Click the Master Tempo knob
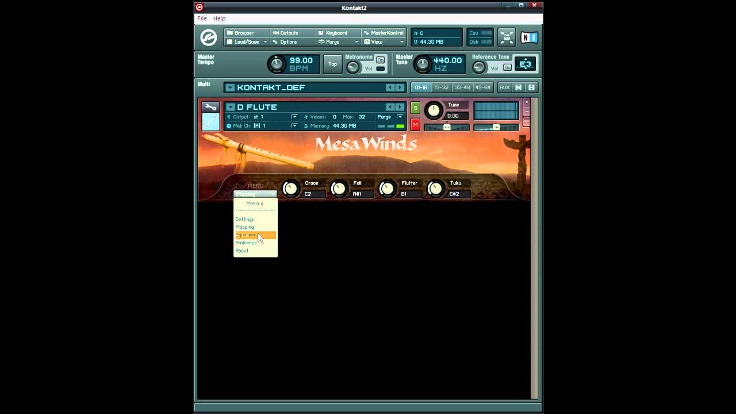Image resolution: width=736 pixels, height=414 pixels. click(277, 64)
